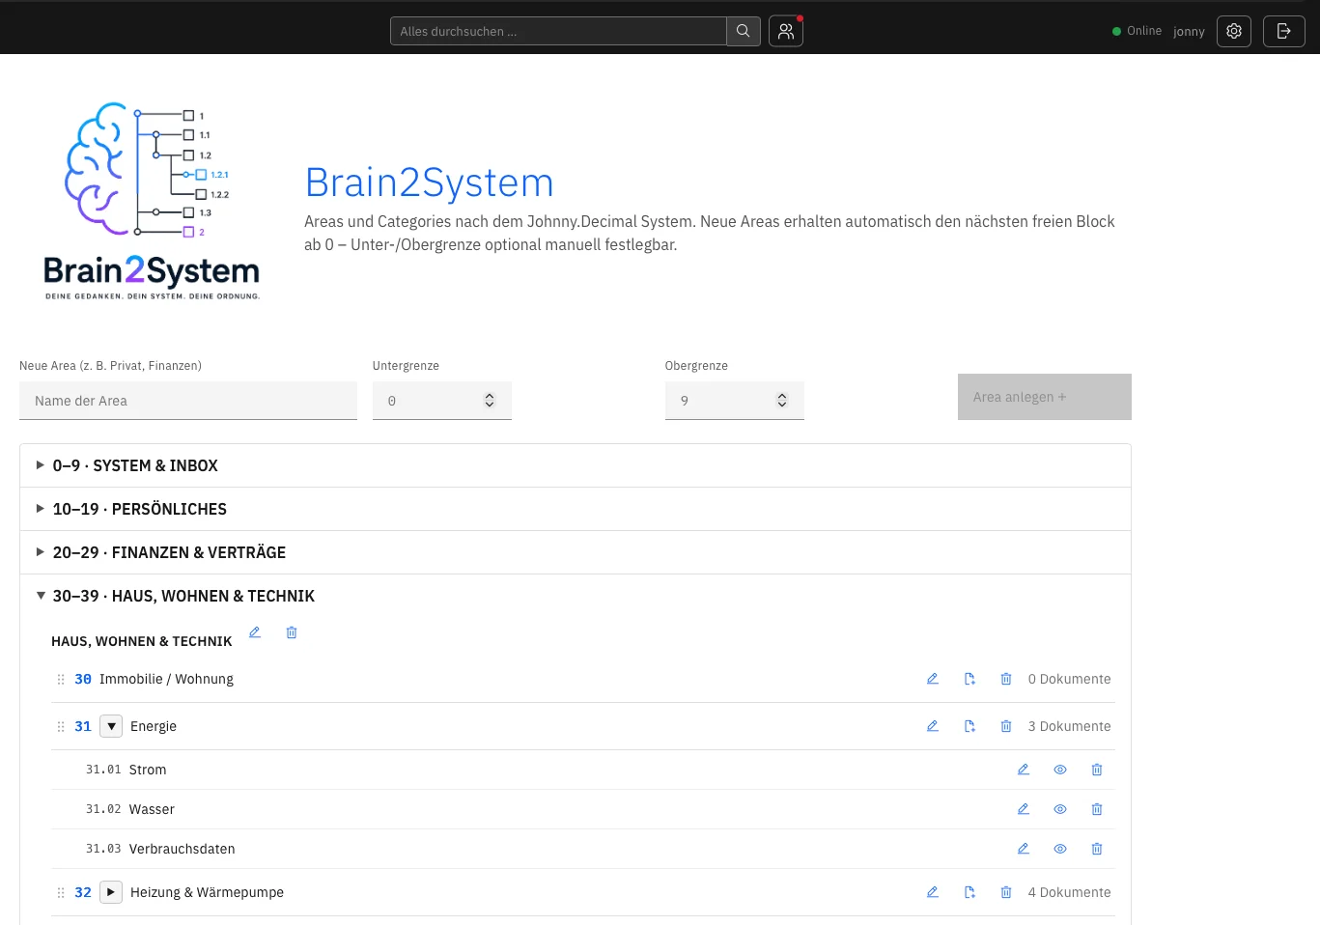Delete category 31 Energie
1320x925 pixels.
coord(1006,726)
